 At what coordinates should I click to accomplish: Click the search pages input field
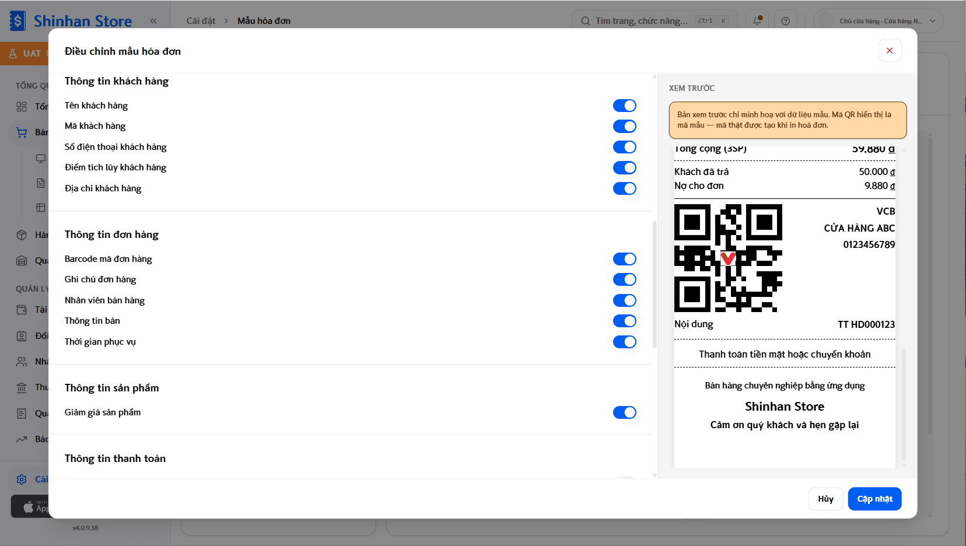point(654,21)
